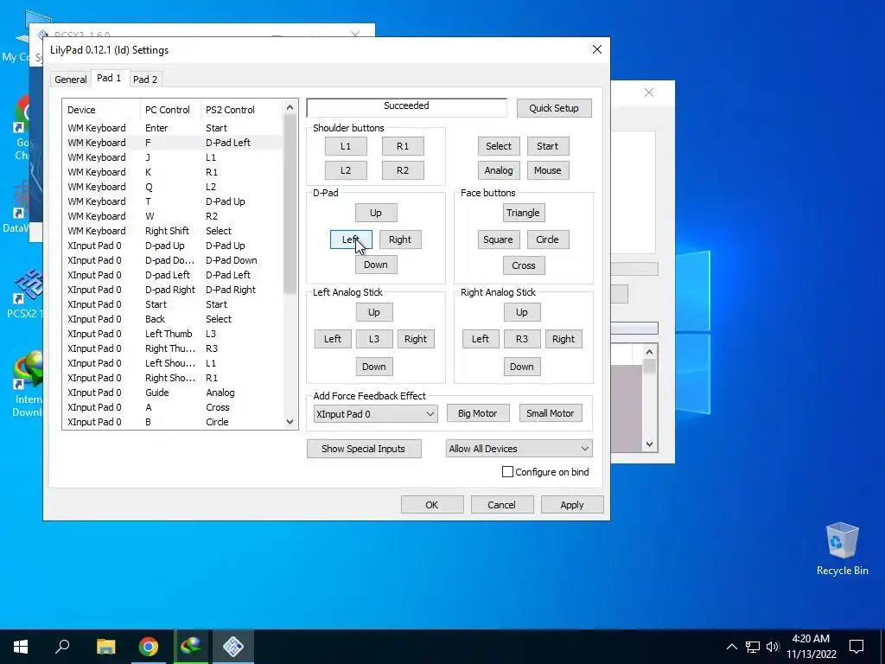
Task: Click the Mouse button binding
Action: tap(547, 170)
